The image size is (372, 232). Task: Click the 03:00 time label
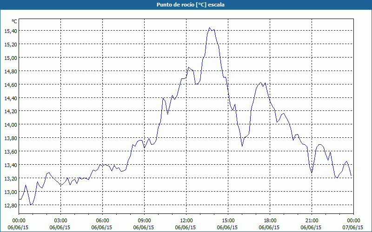click(61, 221)
